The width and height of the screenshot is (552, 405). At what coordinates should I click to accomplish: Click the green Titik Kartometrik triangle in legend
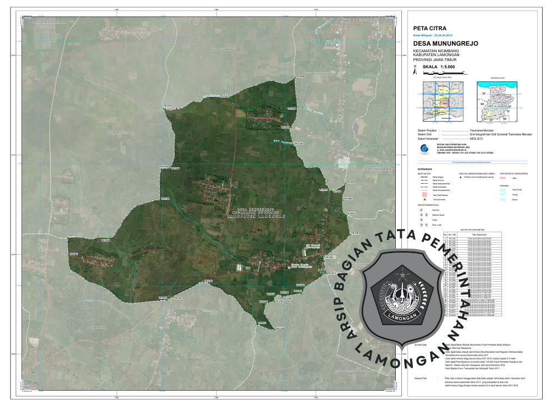[423, 199]
